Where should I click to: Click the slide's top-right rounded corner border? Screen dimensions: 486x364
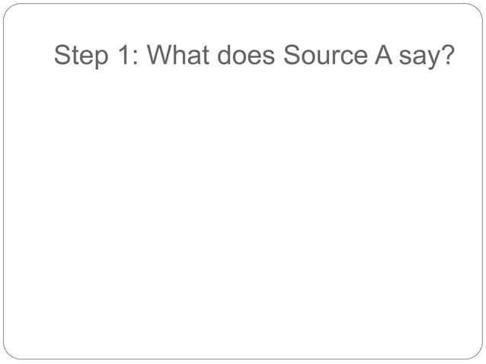click(x=478, y=8)
